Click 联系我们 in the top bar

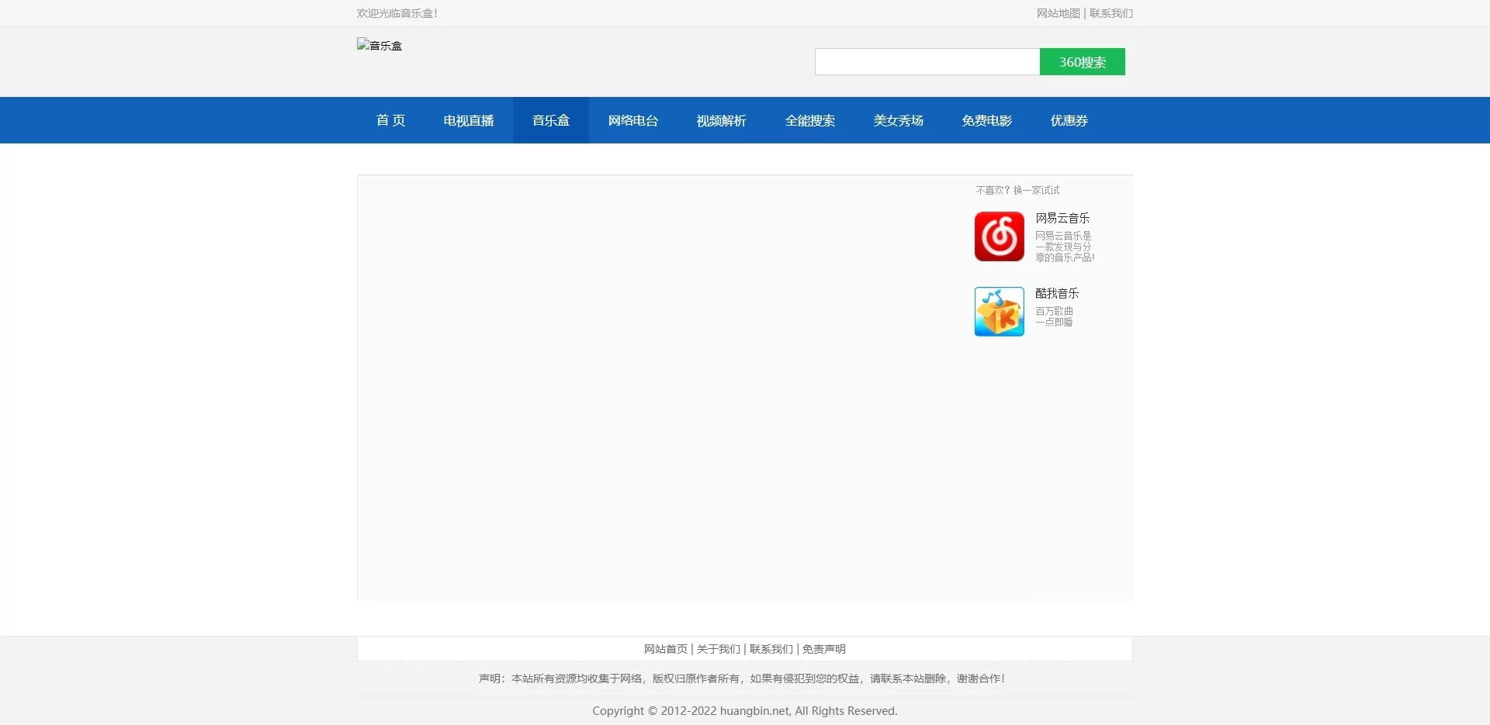(x=1111, y=13)
